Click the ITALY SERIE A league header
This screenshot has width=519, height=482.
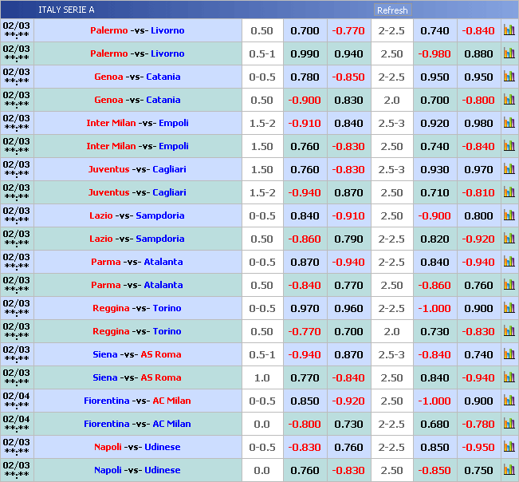[x=66, y=10]
